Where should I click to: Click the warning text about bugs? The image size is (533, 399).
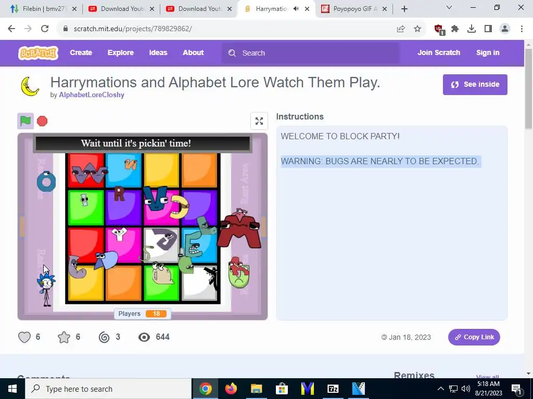point(380,161)
